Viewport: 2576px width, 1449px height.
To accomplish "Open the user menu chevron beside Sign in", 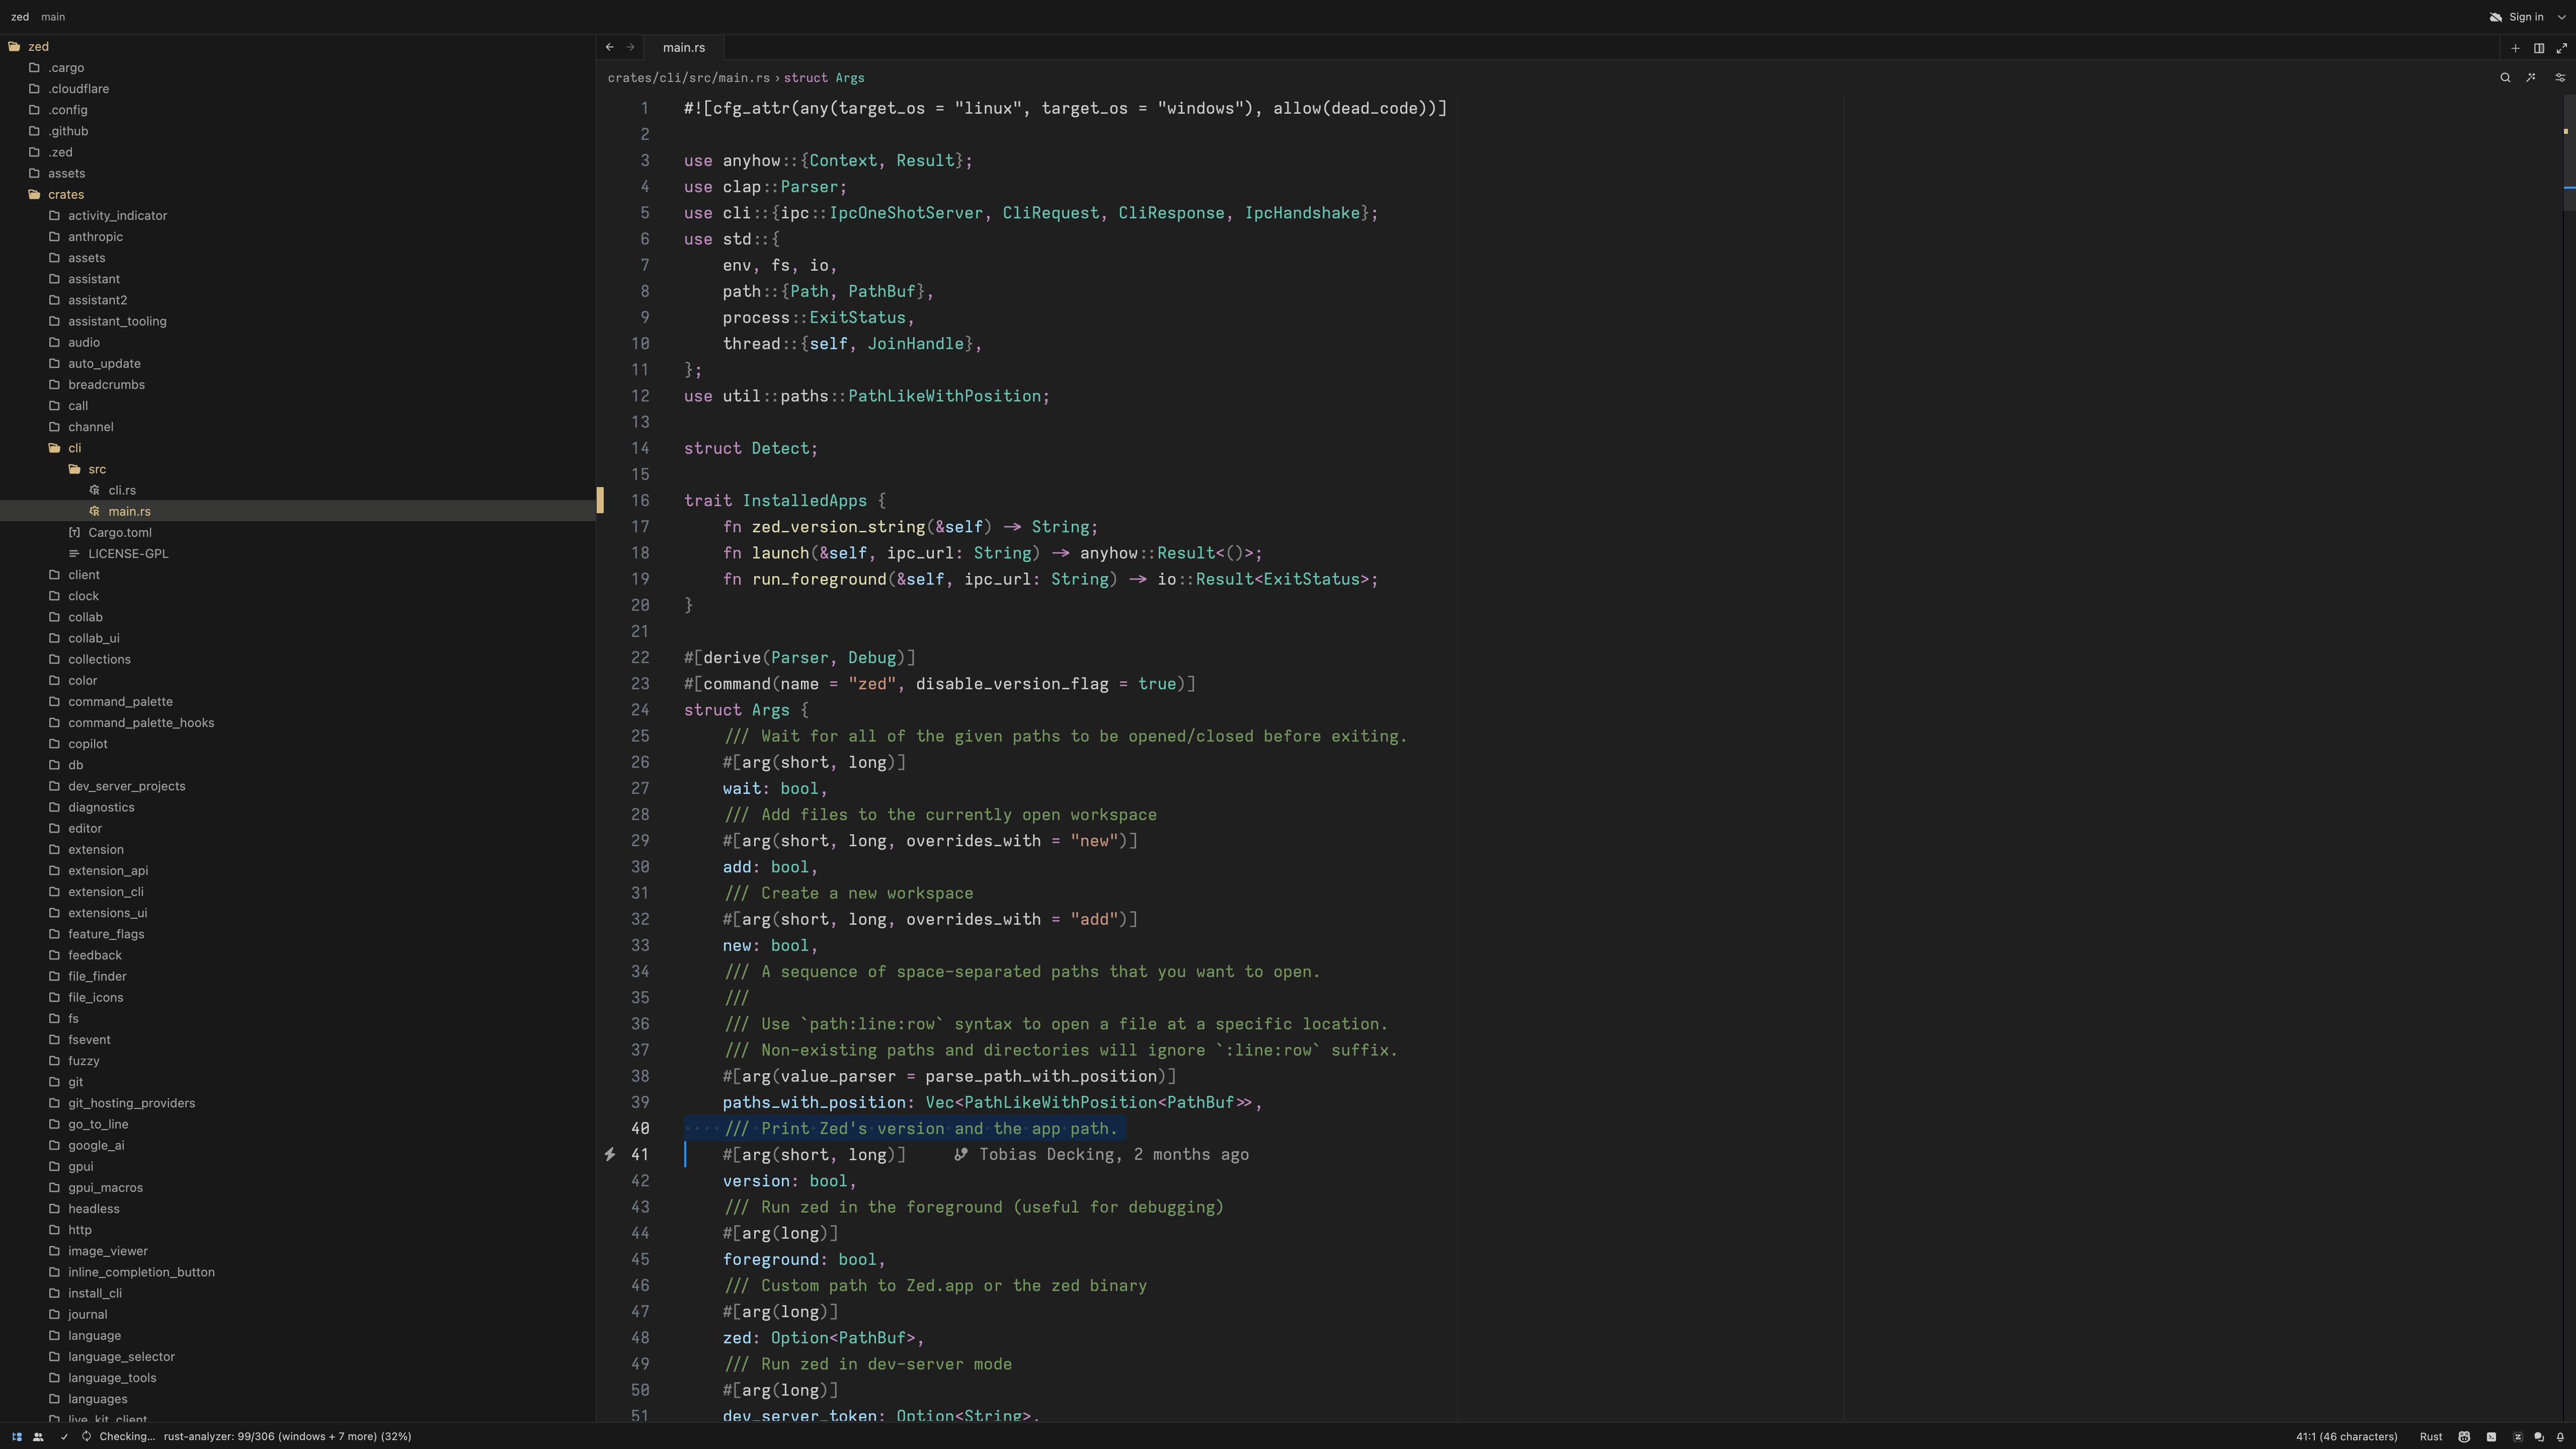I will 2561,17.
